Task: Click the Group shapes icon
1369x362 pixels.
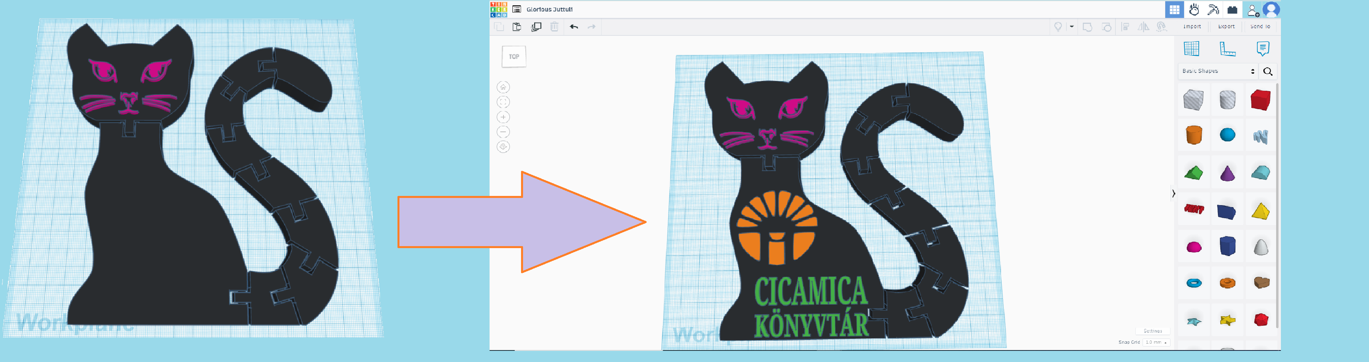Action: (1087, 27)
